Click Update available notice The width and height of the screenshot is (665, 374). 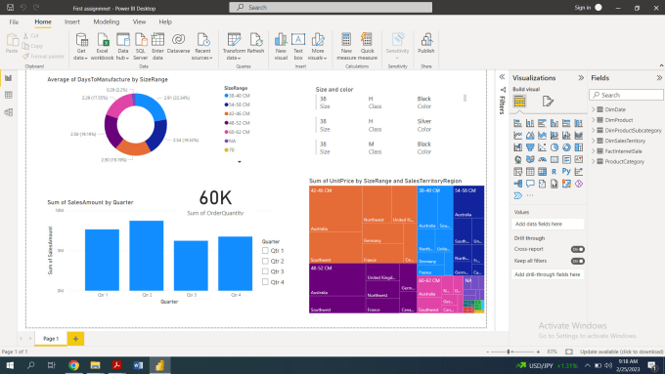(x=621, y=352)
